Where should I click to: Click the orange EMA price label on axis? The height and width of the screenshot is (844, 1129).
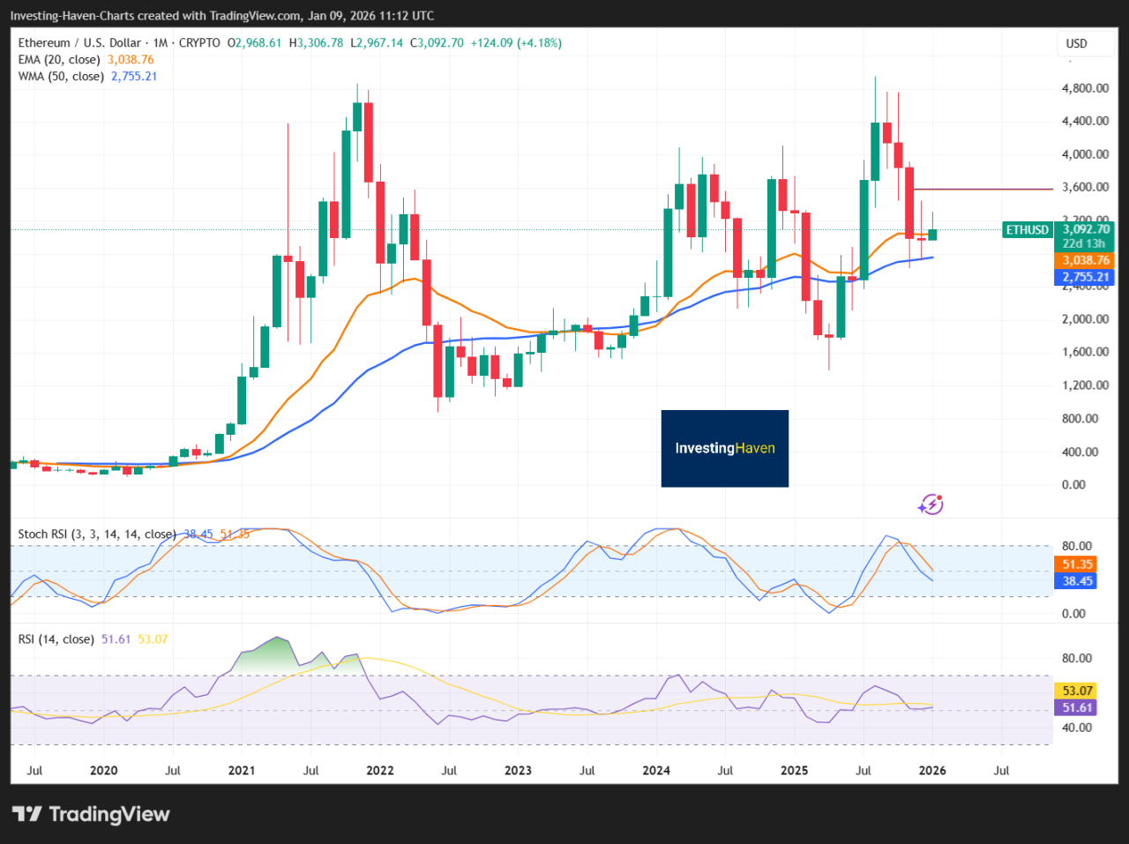click(x=1087, y=260)
